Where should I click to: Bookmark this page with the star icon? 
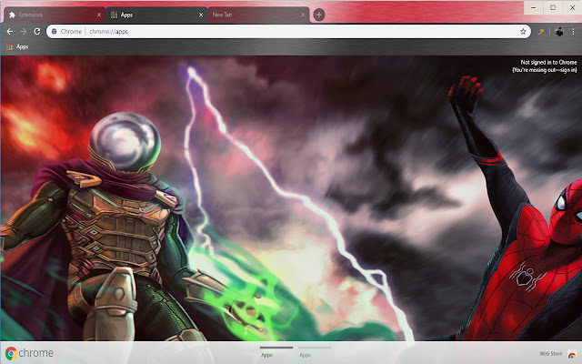coord(523,32)
